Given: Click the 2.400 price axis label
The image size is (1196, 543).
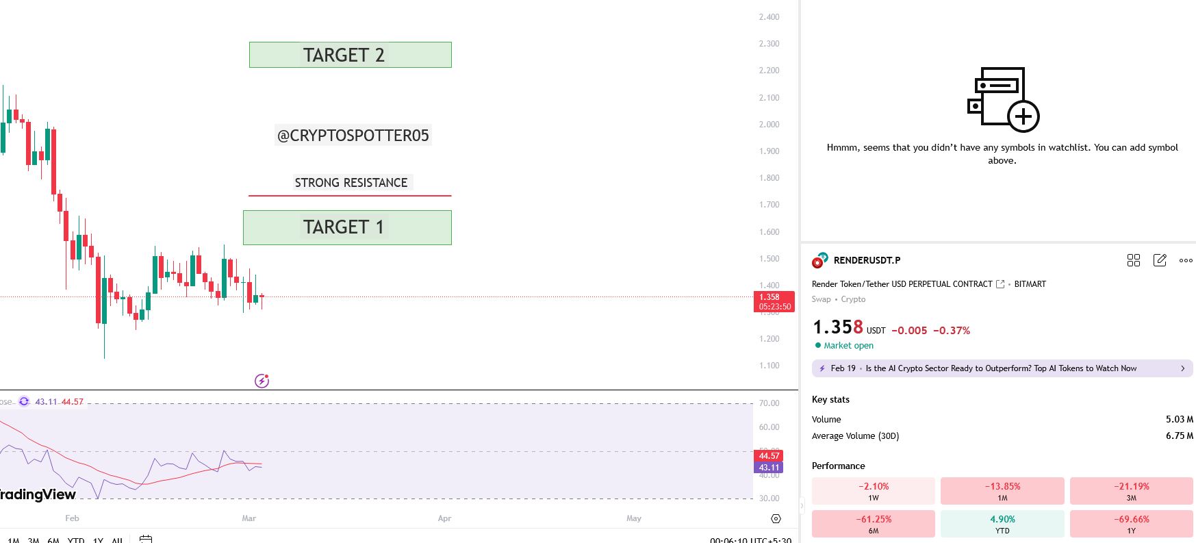Looking at the screenshot, I should coord(769,17).
